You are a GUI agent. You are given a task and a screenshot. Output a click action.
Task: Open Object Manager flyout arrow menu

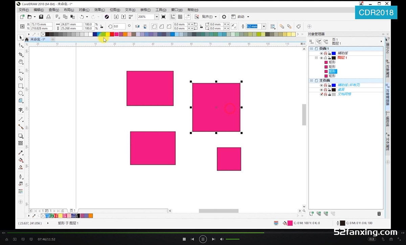[381, 41]
